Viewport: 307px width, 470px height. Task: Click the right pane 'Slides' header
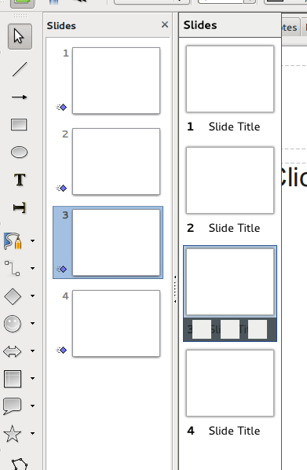(200, 25)
